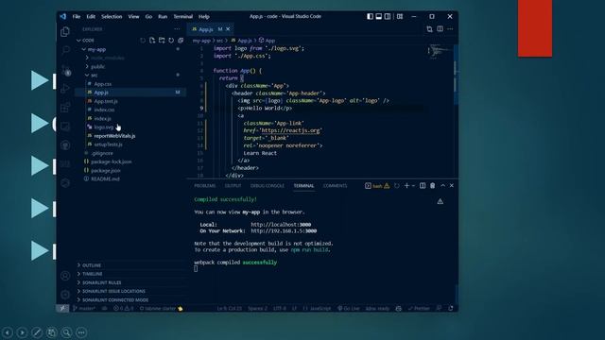The image size is (605, 340).
Task: Open the Search view in activity bar
Action: [x=65, y=50]
